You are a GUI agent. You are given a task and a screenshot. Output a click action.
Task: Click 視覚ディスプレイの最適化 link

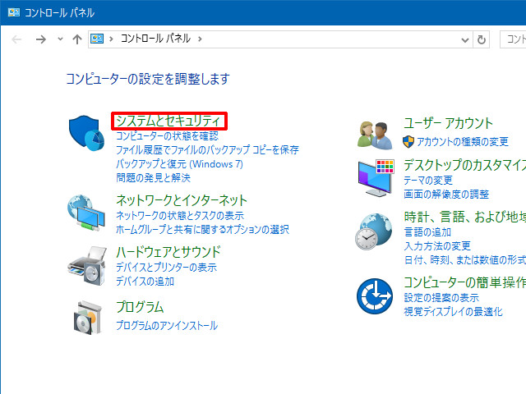pos(453,312)
